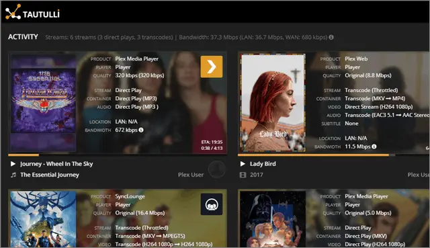Click the 'Plex Media Player' product value on Journey card
The height and width of the screenshot is (248, 430).
(x=137, y=58)
